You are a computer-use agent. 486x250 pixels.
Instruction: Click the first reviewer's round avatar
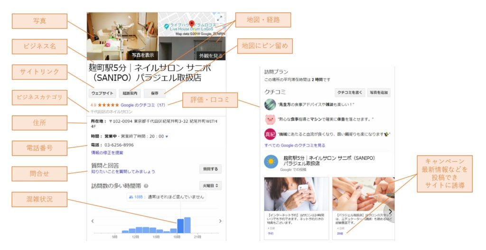pyautogui.click(x=270, y=105)
